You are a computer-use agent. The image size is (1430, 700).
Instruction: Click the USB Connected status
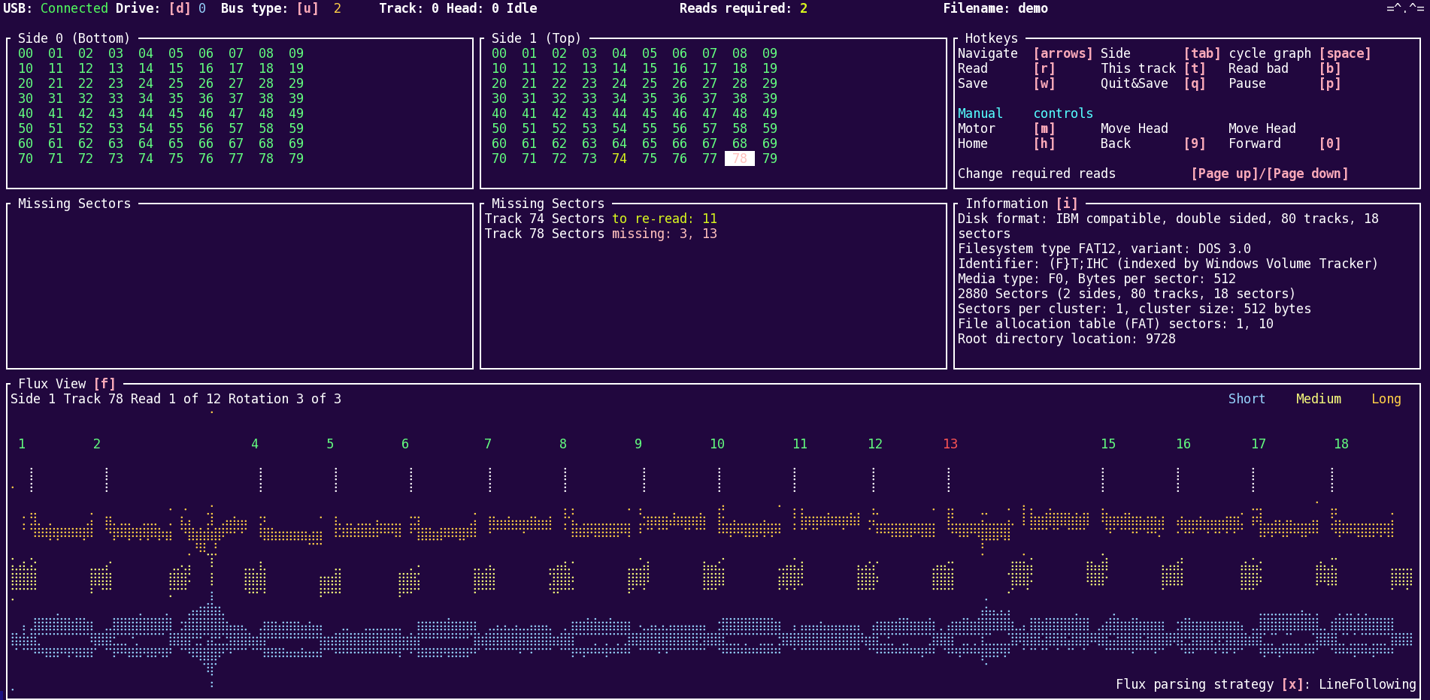point(56,8)
